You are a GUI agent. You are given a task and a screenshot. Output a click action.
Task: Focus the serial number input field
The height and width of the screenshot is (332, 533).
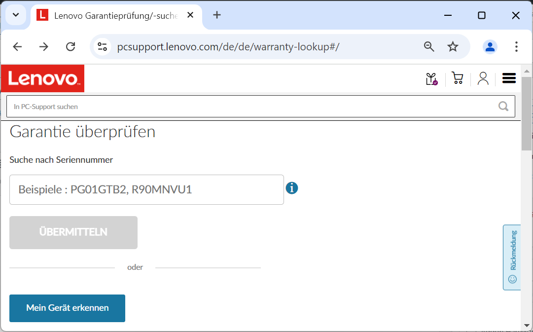146,189
